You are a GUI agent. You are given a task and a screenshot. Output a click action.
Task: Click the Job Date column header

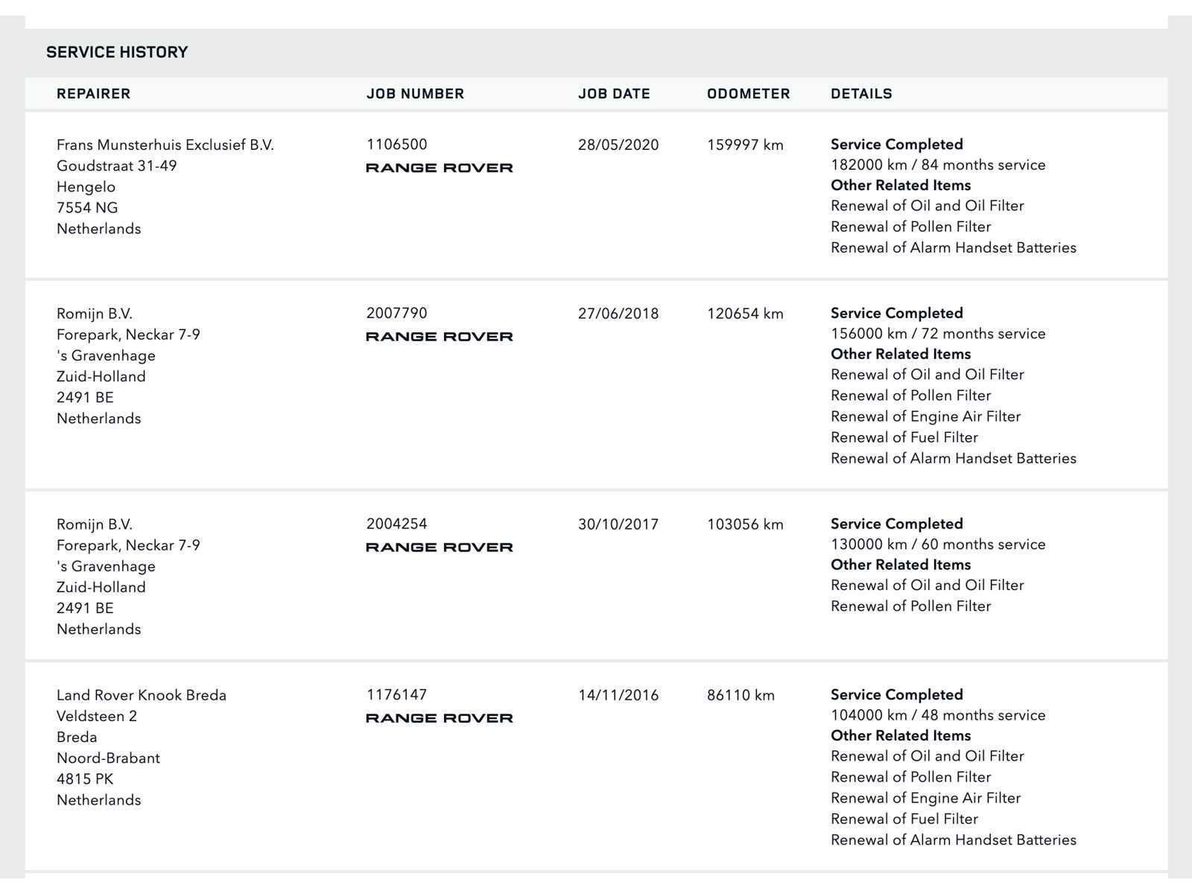(x=614, y=94)
